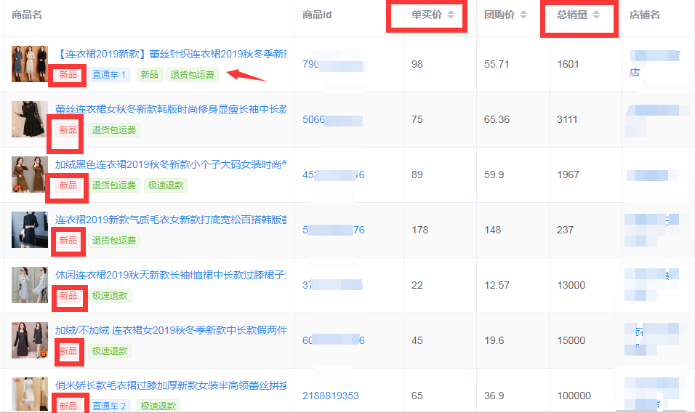
Task: Click the 店铺名 column header
Action: [644, 15]
